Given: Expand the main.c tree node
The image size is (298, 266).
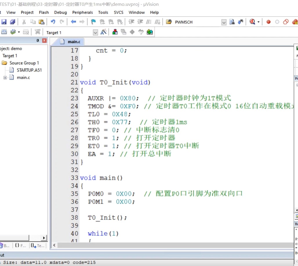Looking at the screenshot, I should pos(5,78).
